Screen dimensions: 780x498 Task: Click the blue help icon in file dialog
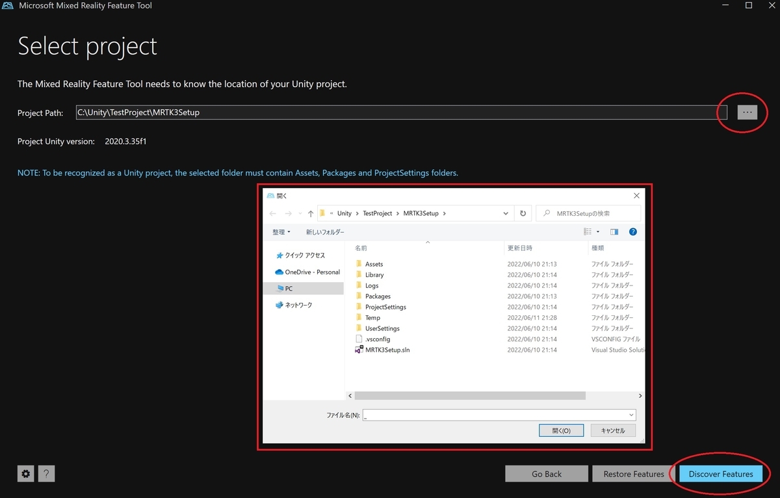(632, 232)
